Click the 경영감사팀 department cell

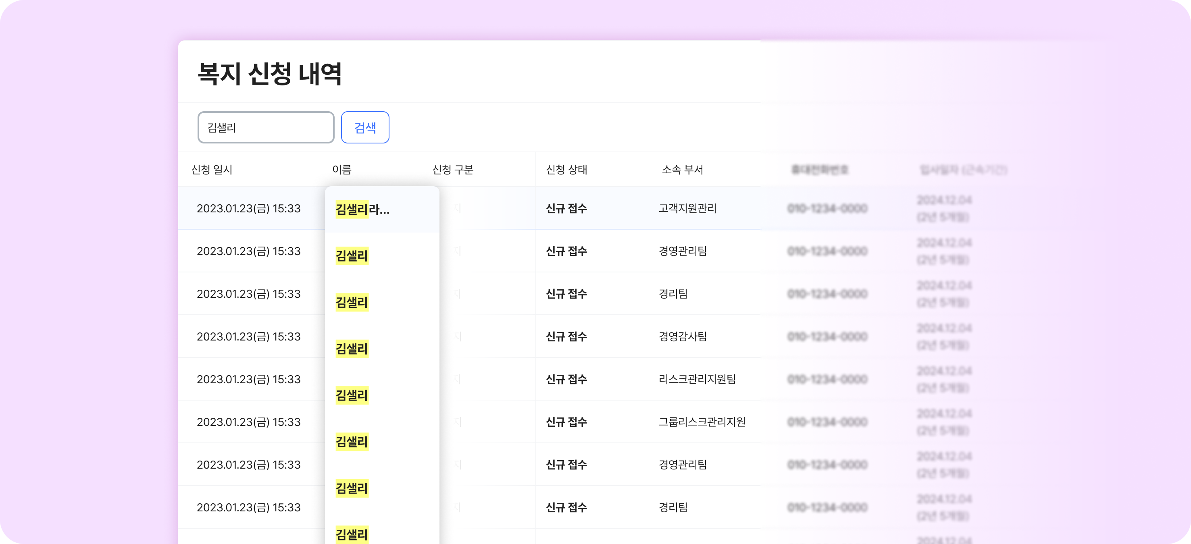click(683, 336)
